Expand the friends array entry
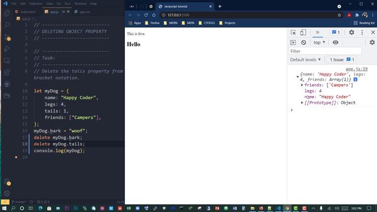 pyautogui.click(x=302, y=85)
